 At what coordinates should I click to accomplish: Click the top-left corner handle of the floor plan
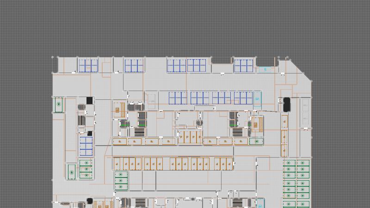52,57
